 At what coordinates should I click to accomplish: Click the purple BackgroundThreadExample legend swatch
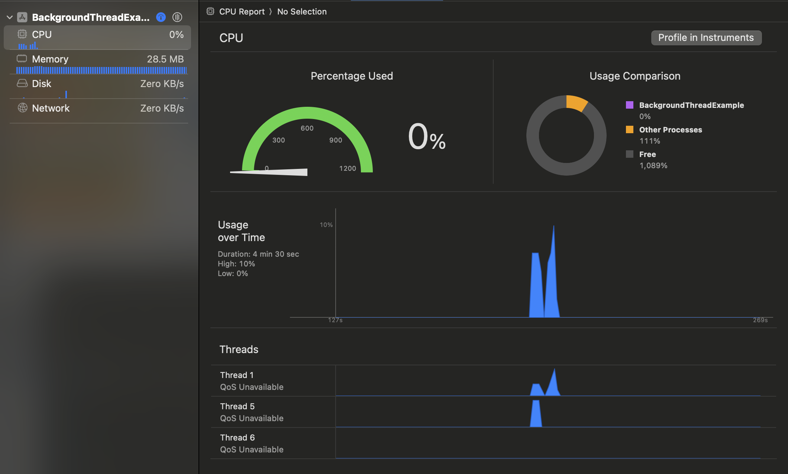point(629,105)
